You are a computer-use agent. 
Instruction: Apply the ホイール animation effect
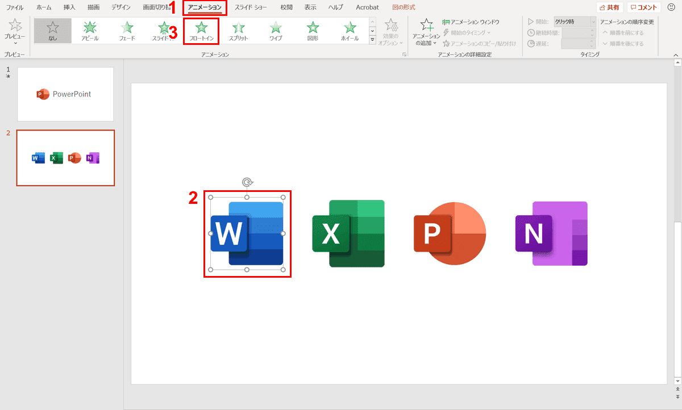(x=350, y=31)
